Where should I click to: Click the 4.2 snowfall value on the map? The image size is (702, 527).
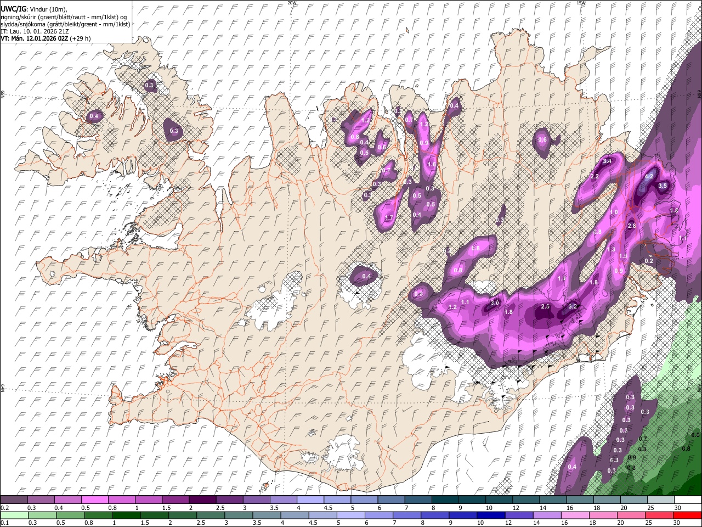(649, 177)
